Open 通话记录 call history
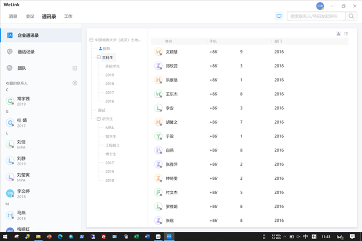Image resolution: width=362 pixels, height=241 pixels. coord(26,52)
